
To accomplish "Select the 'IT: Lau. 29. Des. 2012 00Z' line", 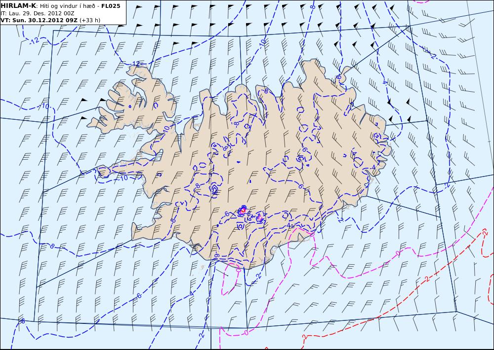I will click(x=37, y=13).
